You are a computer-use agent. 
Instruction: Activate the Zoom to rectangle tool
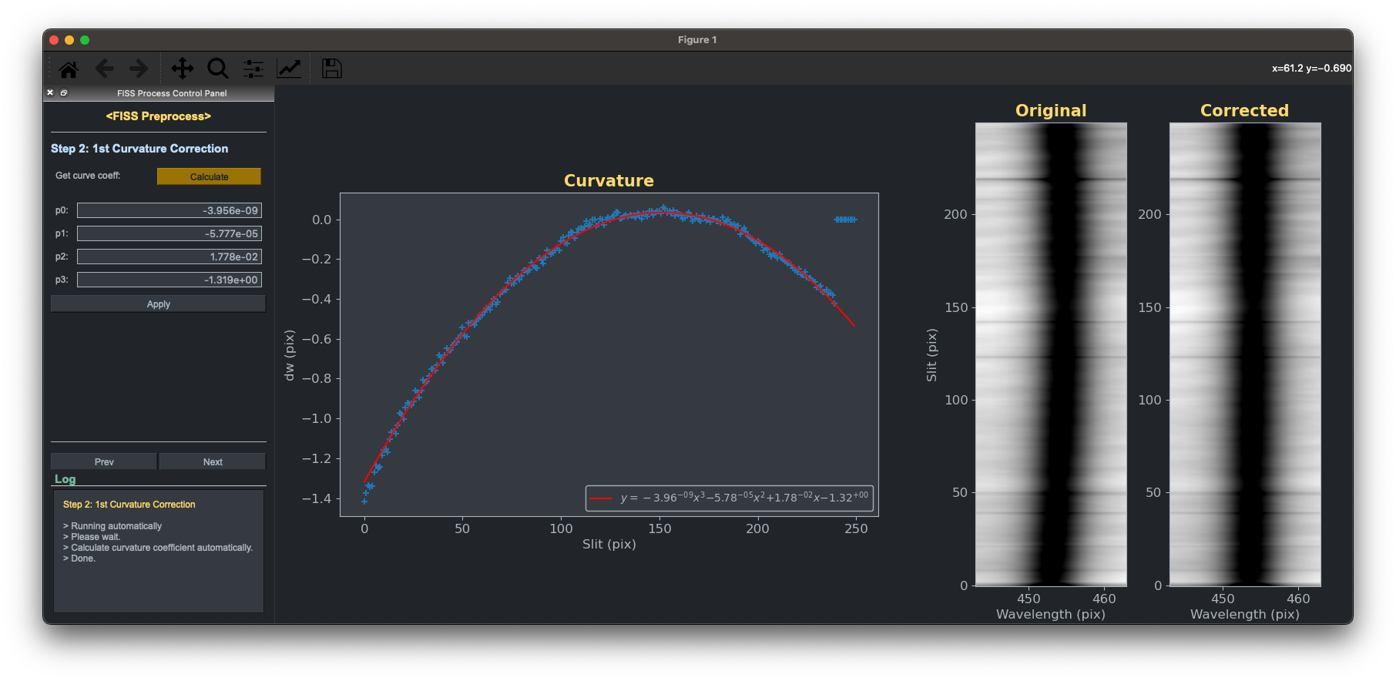click(x=218, y=69)
